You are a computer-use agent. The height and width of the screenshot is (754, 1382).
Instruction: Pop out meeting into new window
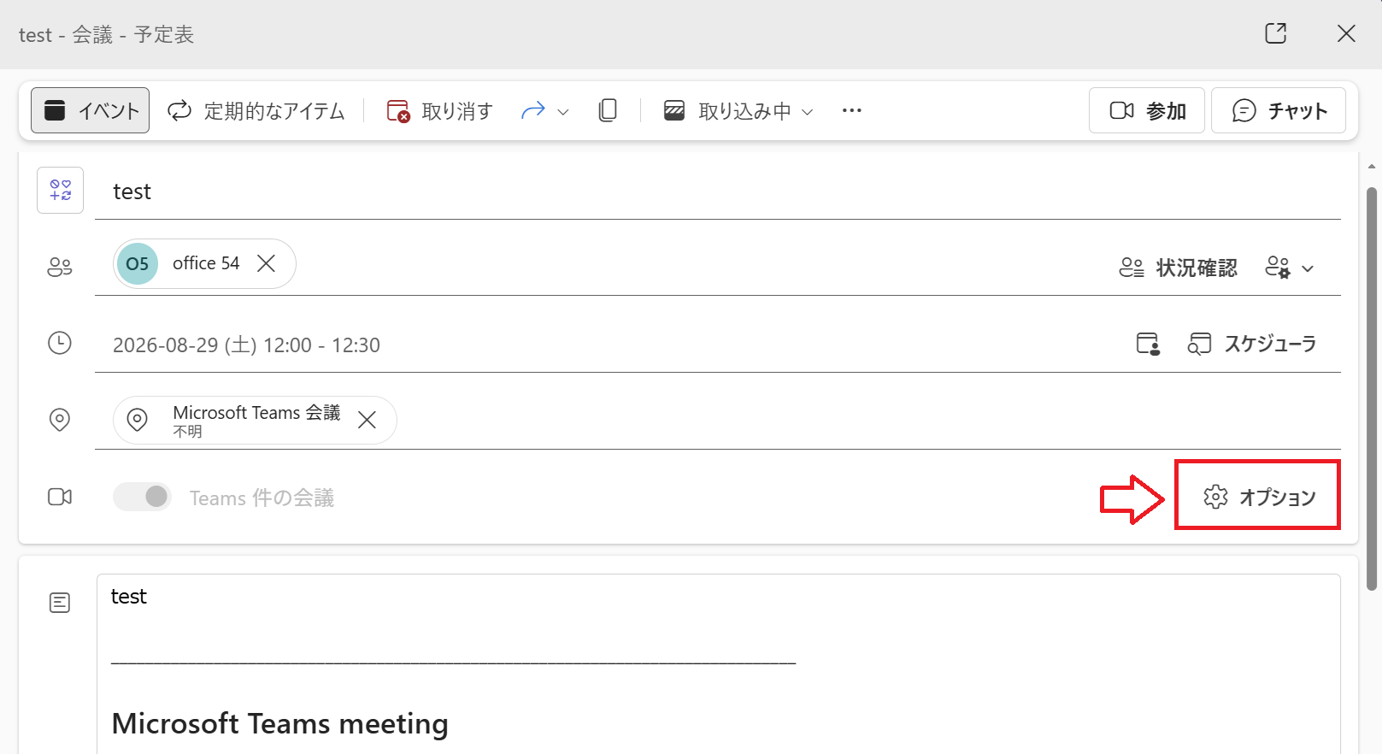1275,33
